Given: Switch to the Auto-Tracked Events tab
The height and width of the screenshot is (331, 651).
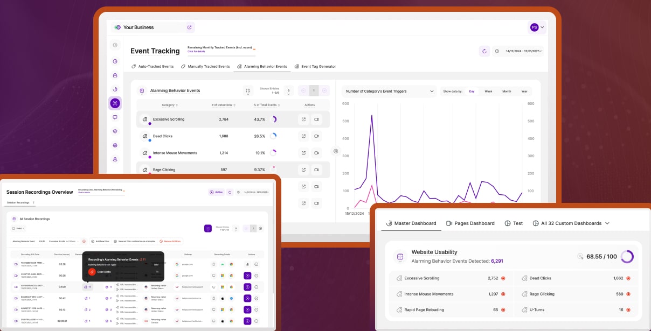Looking at the screenshot, I should 153,67.
